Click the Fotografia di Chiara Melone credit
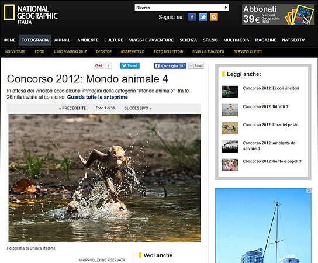The height and width of the screenshot is (263, 318). 31,248
